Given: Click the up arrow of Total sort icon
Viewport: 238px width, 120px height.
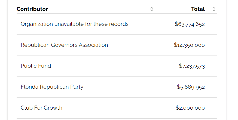Looking at the screenshot, I should [214, 8].
